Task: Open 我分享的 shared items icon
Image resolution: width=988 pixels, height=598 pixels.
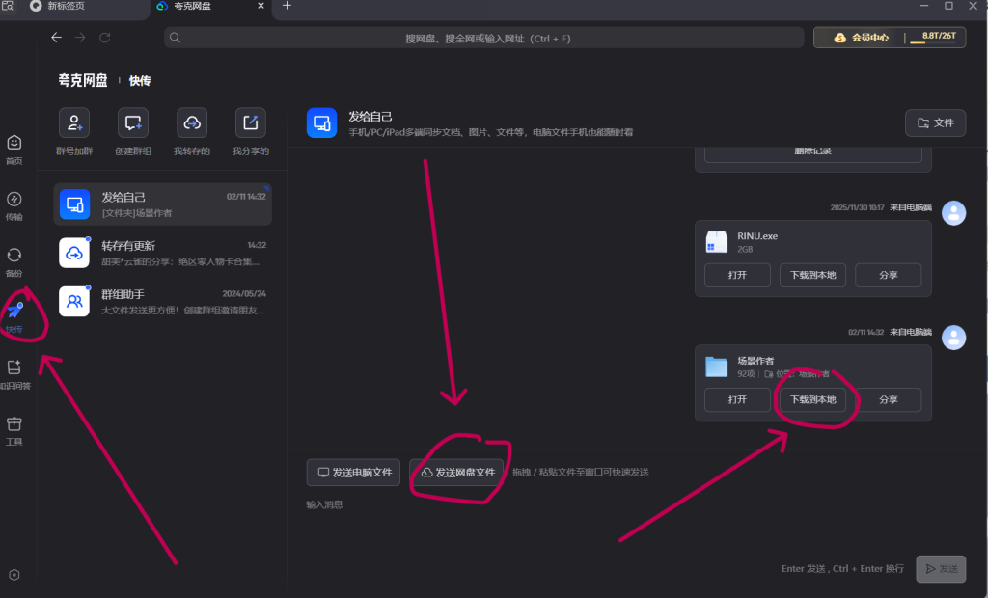Action: [251, 123]
